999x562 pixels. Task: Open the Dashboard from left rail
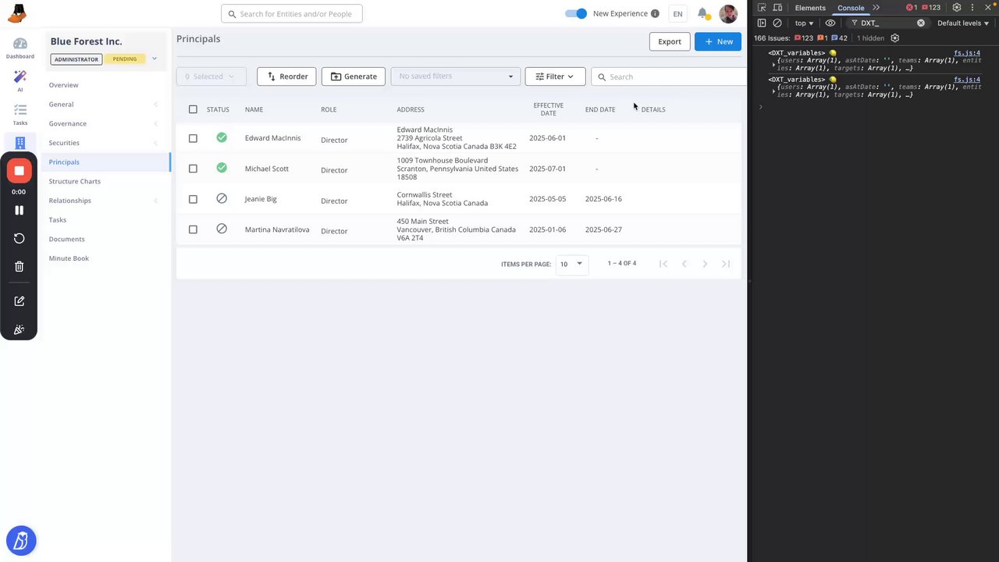point(20,48)
